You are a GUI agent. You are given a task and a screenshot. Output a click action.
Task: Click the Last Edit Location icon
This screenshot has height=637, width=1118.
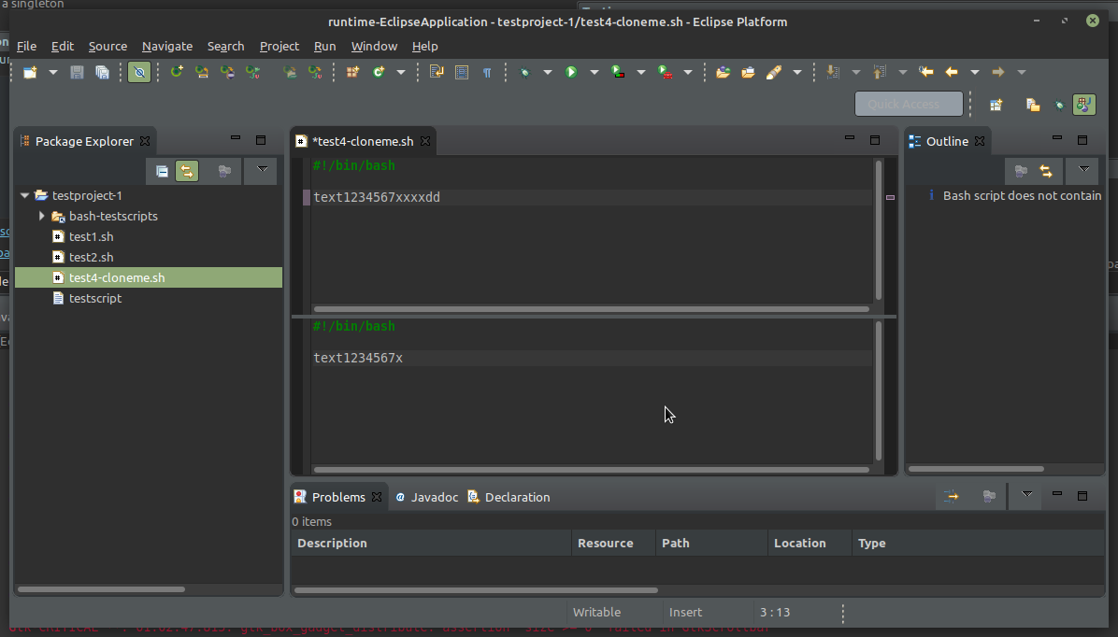(926, 72)
